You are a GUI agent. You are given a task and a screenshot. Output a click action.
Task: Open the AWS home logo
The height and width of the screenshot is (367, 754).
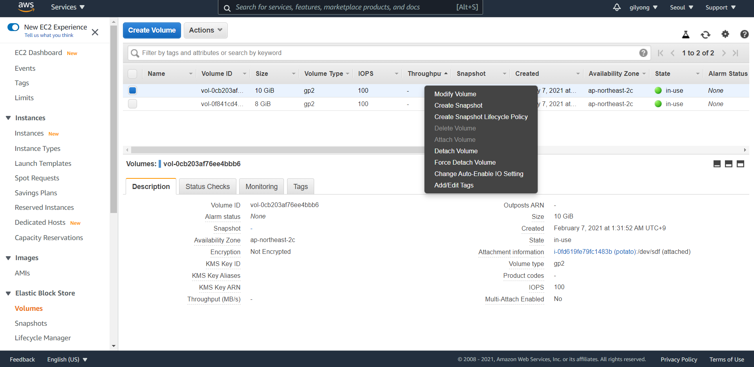click(26, 7)
